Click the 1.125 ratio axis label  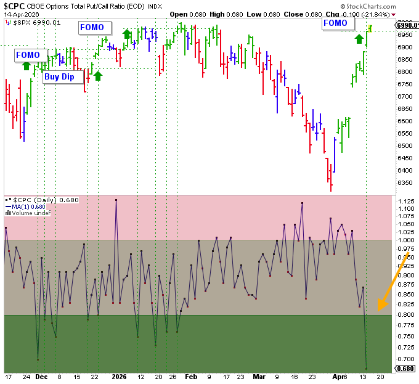point(406,201)
